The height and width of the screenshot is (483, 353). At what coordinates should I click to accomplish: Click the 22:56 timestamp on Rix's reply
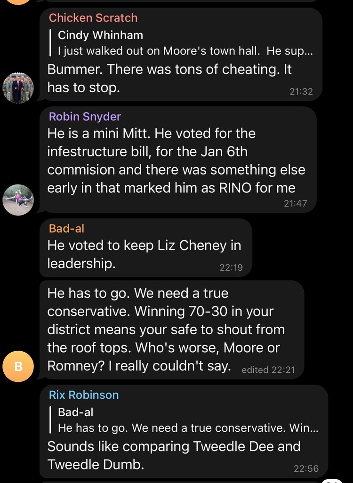coord(306,468)
